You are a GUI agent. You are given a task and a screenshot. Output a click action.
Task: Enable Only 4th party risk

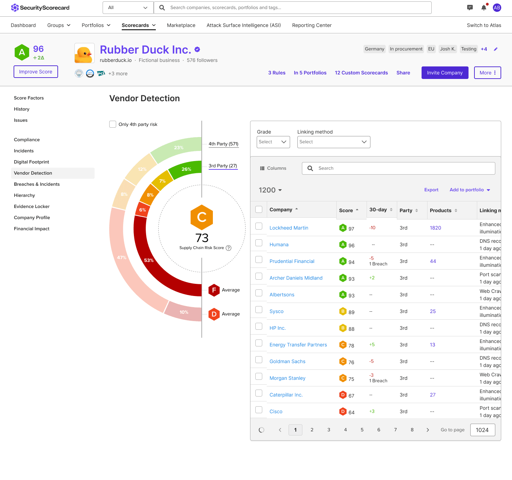tap(113, 124)
